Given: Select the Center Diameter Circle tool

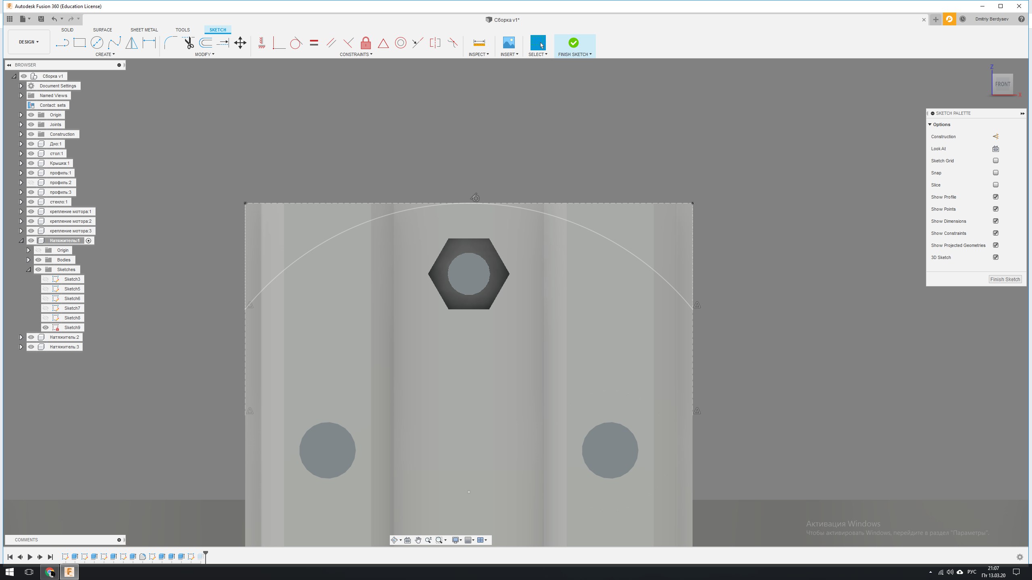Looking at the screenshot, I should coord(97,43).
